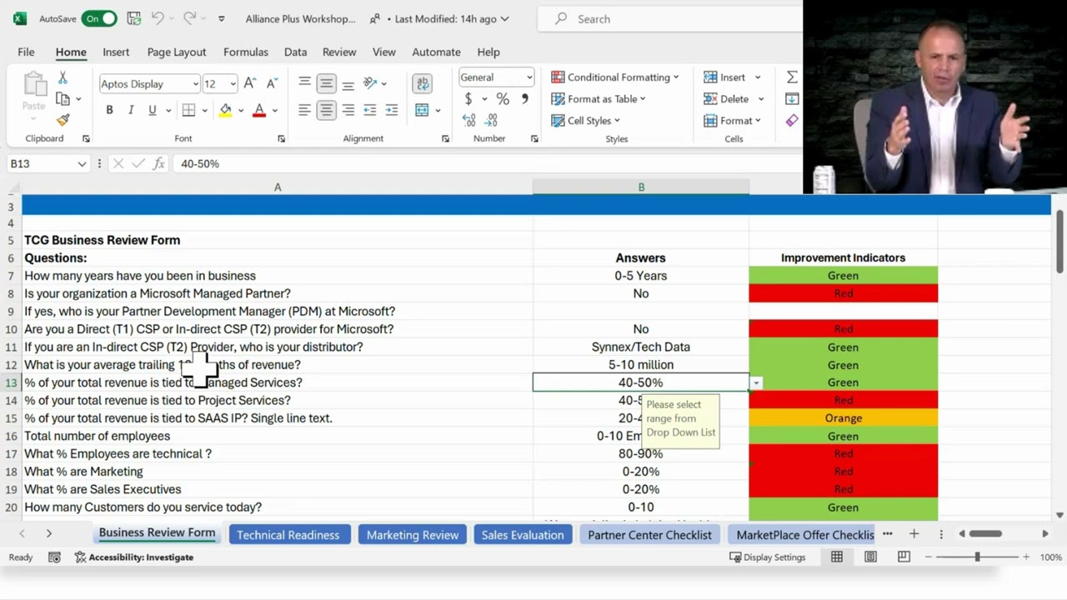The image size is (1067, 600).
Task: Expand the Name Box B13 dropdown
Action: click(82, 163)
